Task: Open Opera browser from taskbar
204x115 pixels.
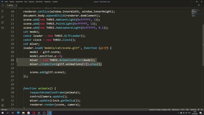Action: click(x=34, y=113)
